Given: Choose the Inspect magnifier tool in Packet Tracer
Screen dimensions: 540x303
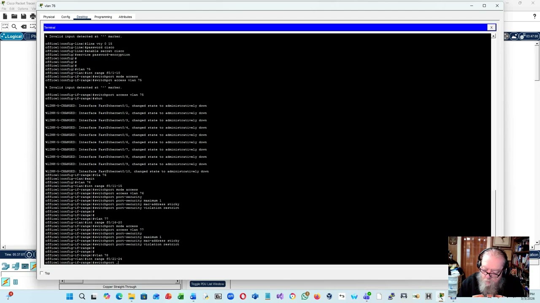Looking at the screenshot, I should [x=14, y=27].
